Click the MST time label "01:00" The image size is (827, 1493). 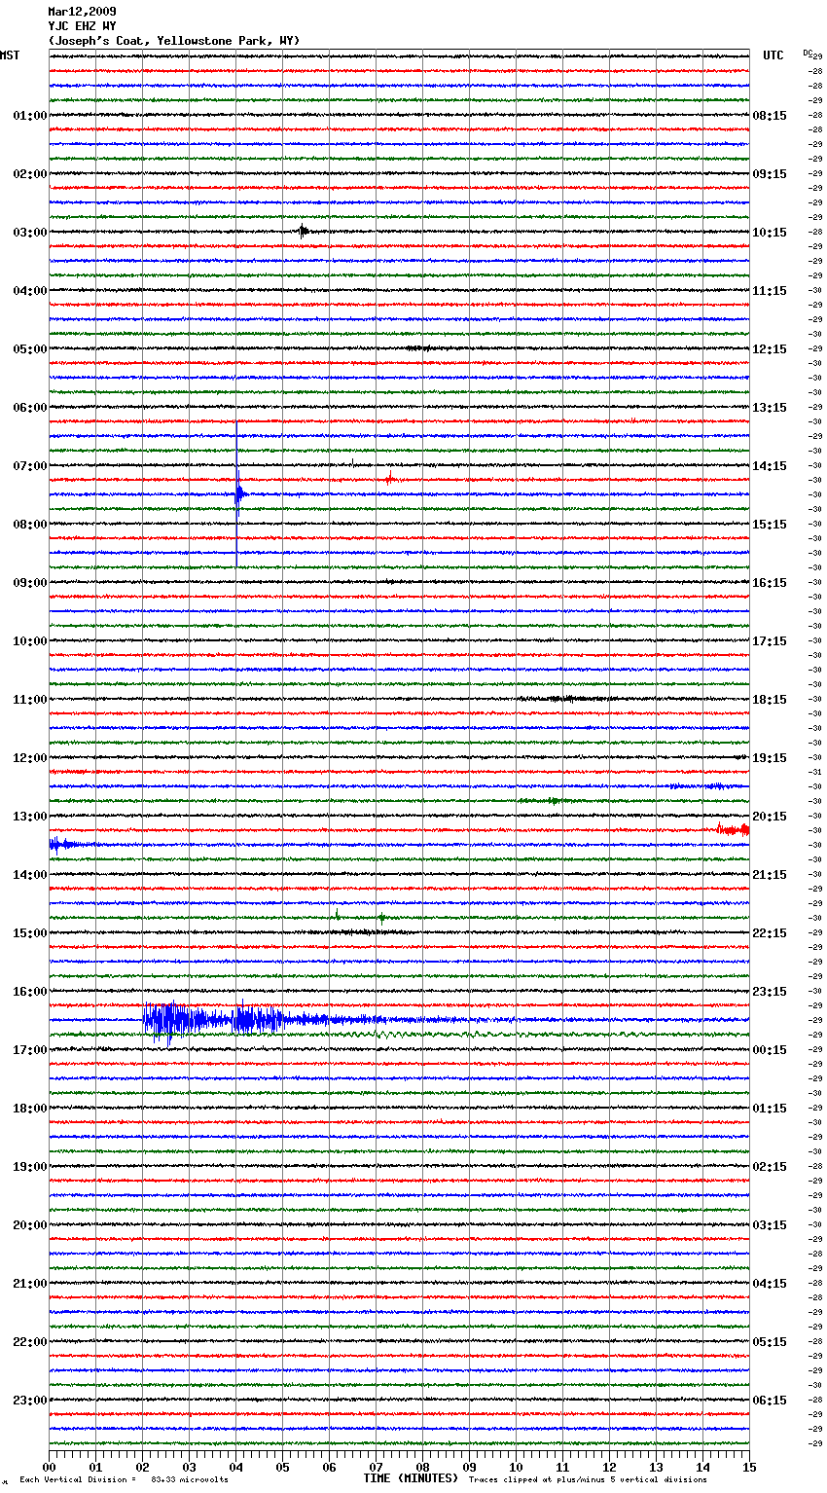click(x=30, y=116)
